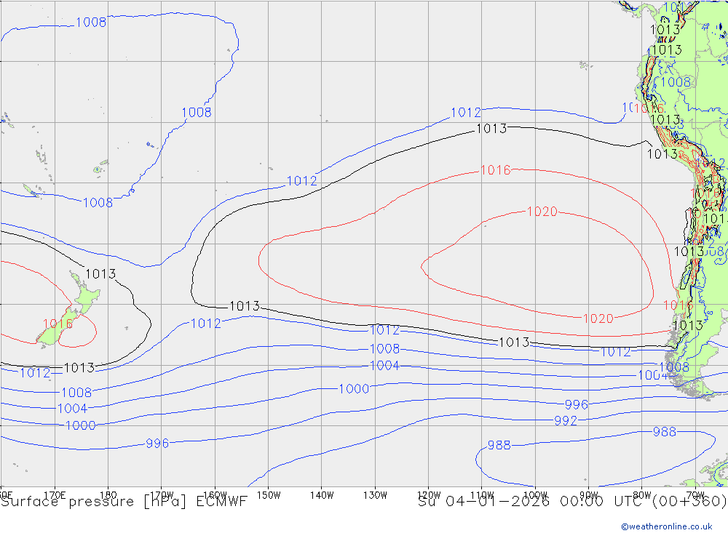Image resolution: width=728 pixels, height=533 pixels.
Task: Click the 'Surface pressure [hPa] ECMWF' title
Action: (124, 502)
